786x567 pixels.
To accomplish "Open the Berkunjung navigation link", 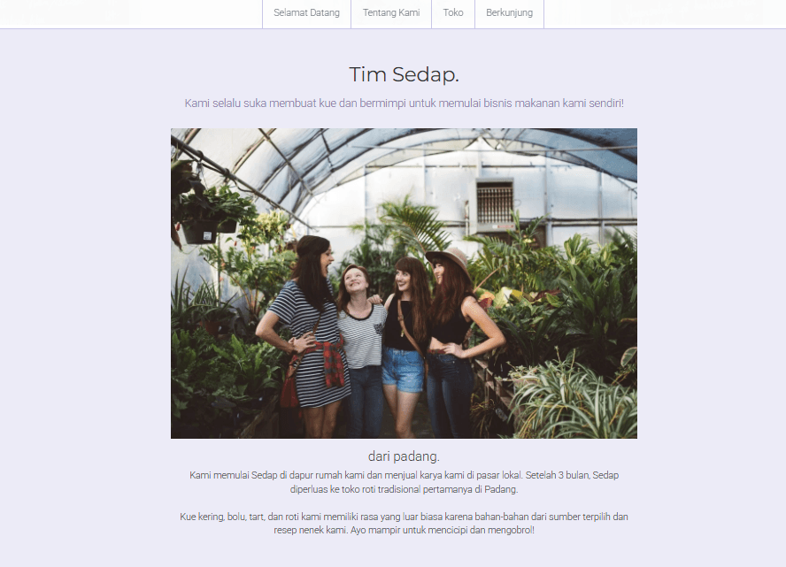I will 509,13.
